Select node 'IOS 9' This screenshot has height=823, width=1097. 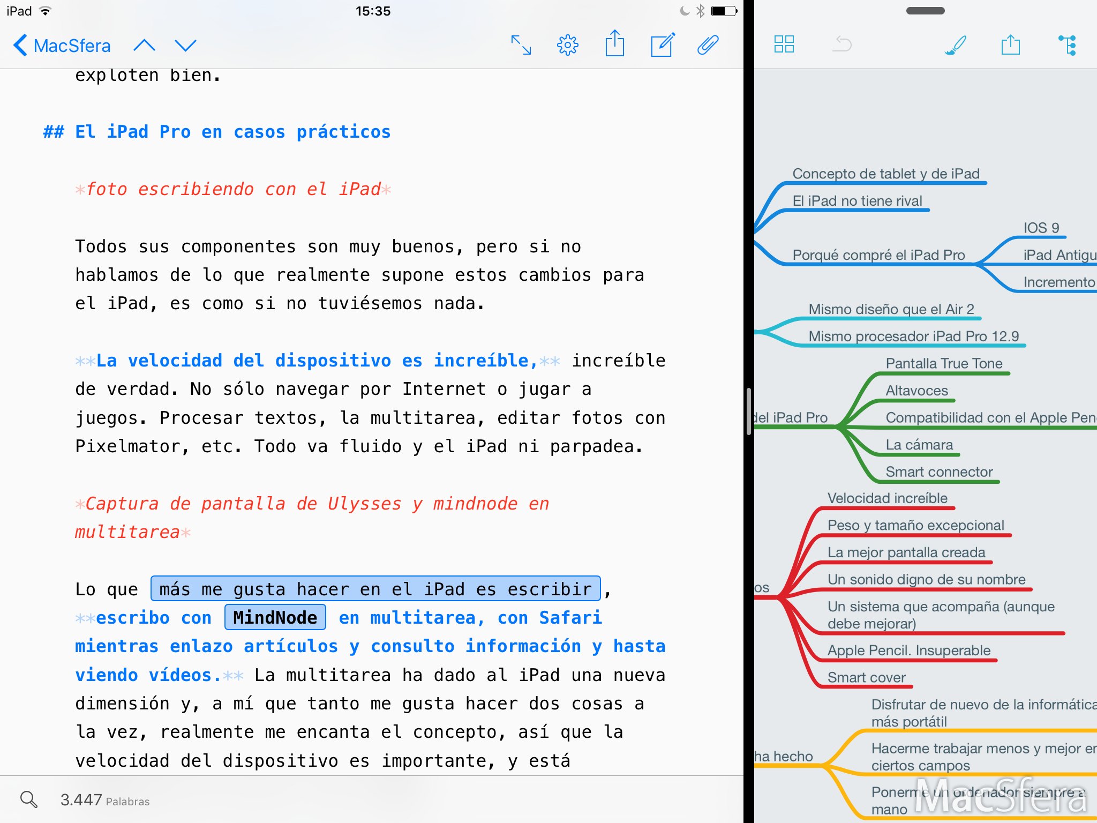(1041, 228)
